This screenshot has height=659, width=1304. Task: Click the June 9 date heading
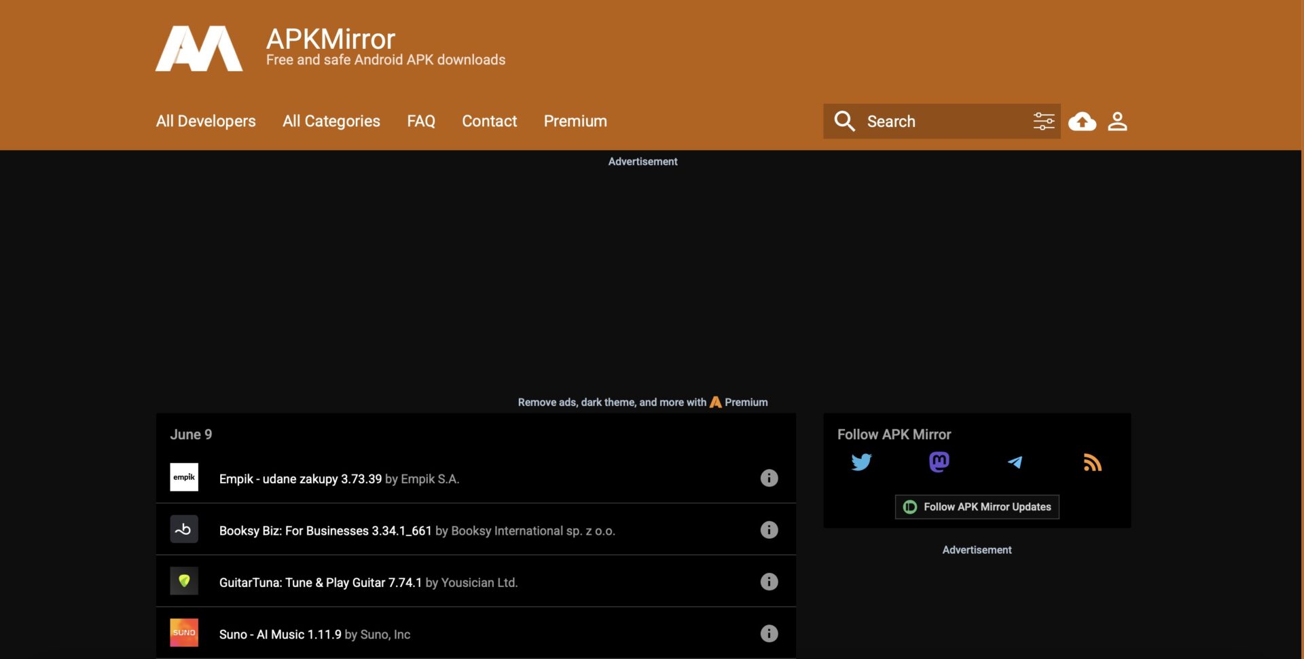point(191,434)
